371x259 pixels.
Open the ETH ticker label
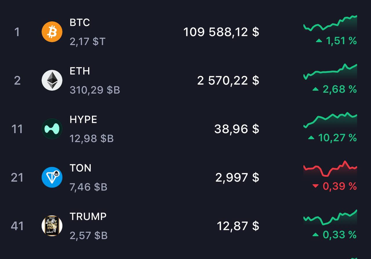click(x=80, y=71)
